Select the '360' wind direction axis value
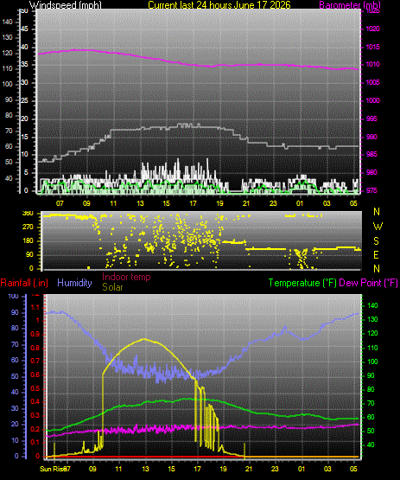This screenshot has height=480, width=400. (x=28, y=214)
